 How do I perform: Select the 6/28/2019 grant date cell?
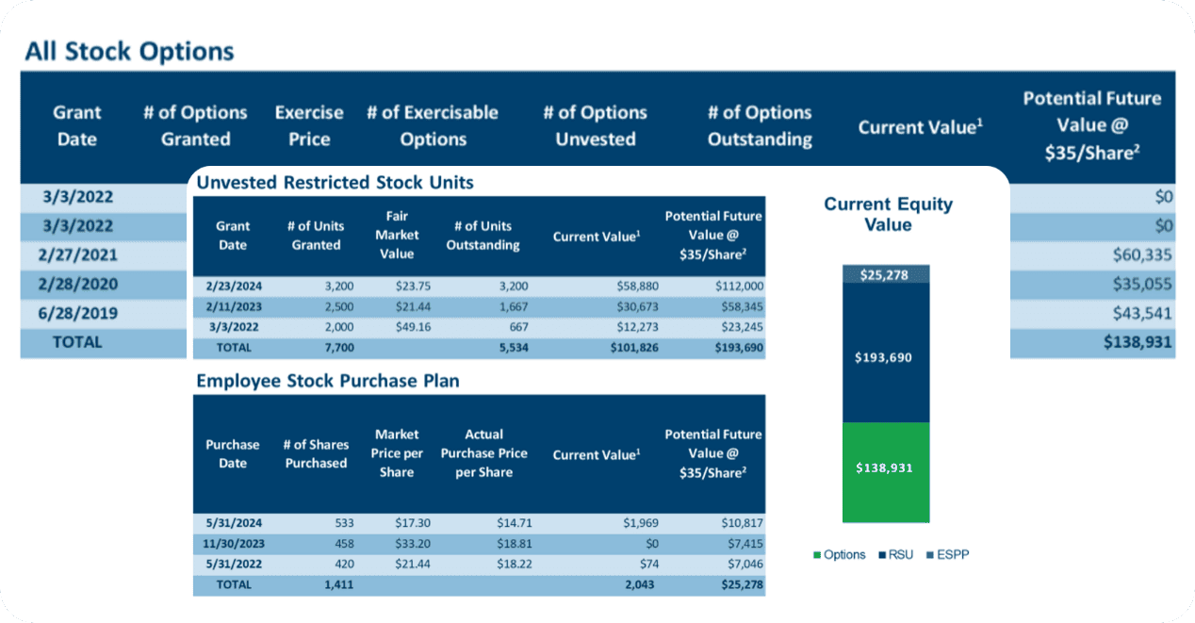click(77, 313)
